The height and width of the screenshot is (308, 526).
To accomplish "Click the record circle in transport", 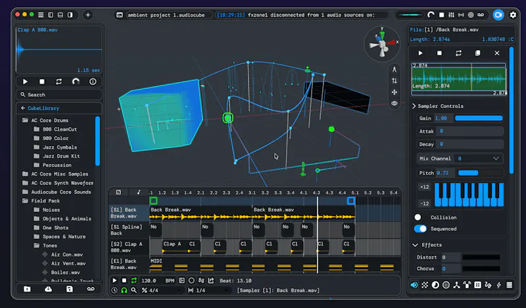I will (x=191, y=280).
